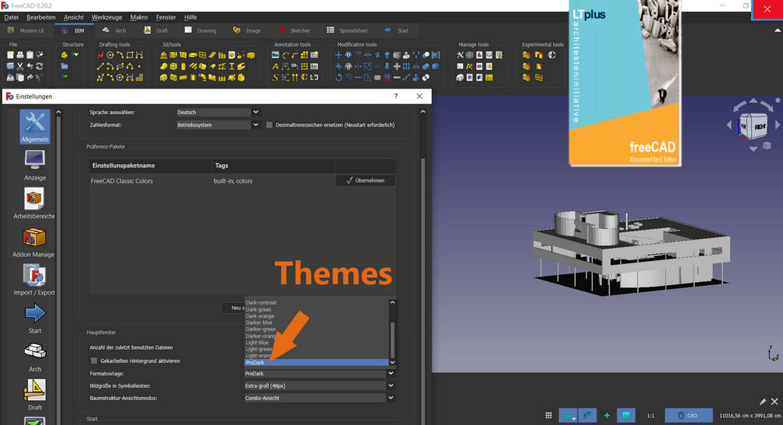Click the stairs icon in Drafting tools
The image size is (783, 425).
[139, 78]
